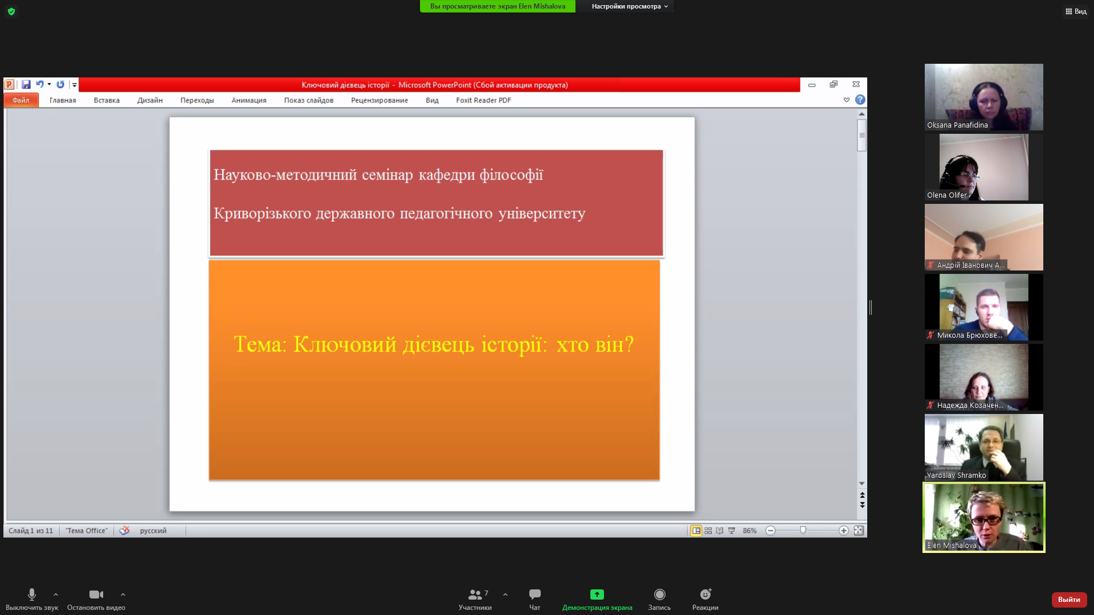The width and height of the screenshot is (1094, 615).
Task: Select Андрій Іванович's video thumbnail
Action: [983, 237]
